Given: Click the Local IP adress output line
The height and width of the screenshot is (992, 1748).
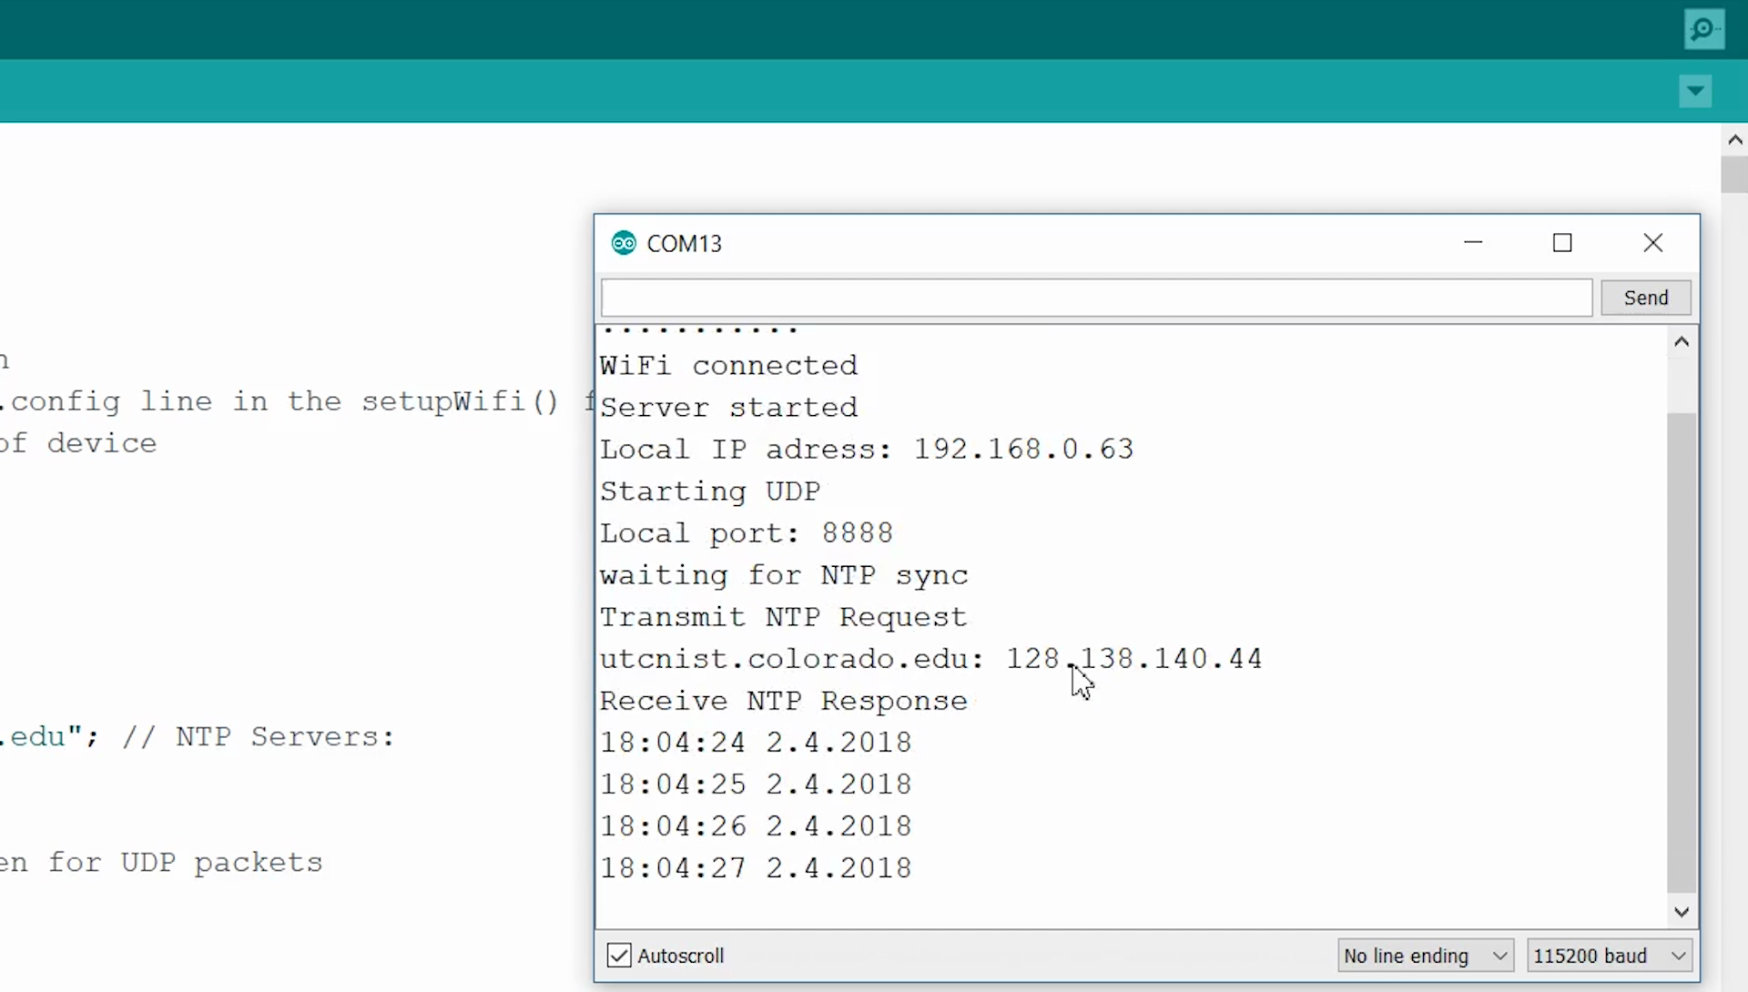Looking at the screenshot, I should tap(866, 450).
